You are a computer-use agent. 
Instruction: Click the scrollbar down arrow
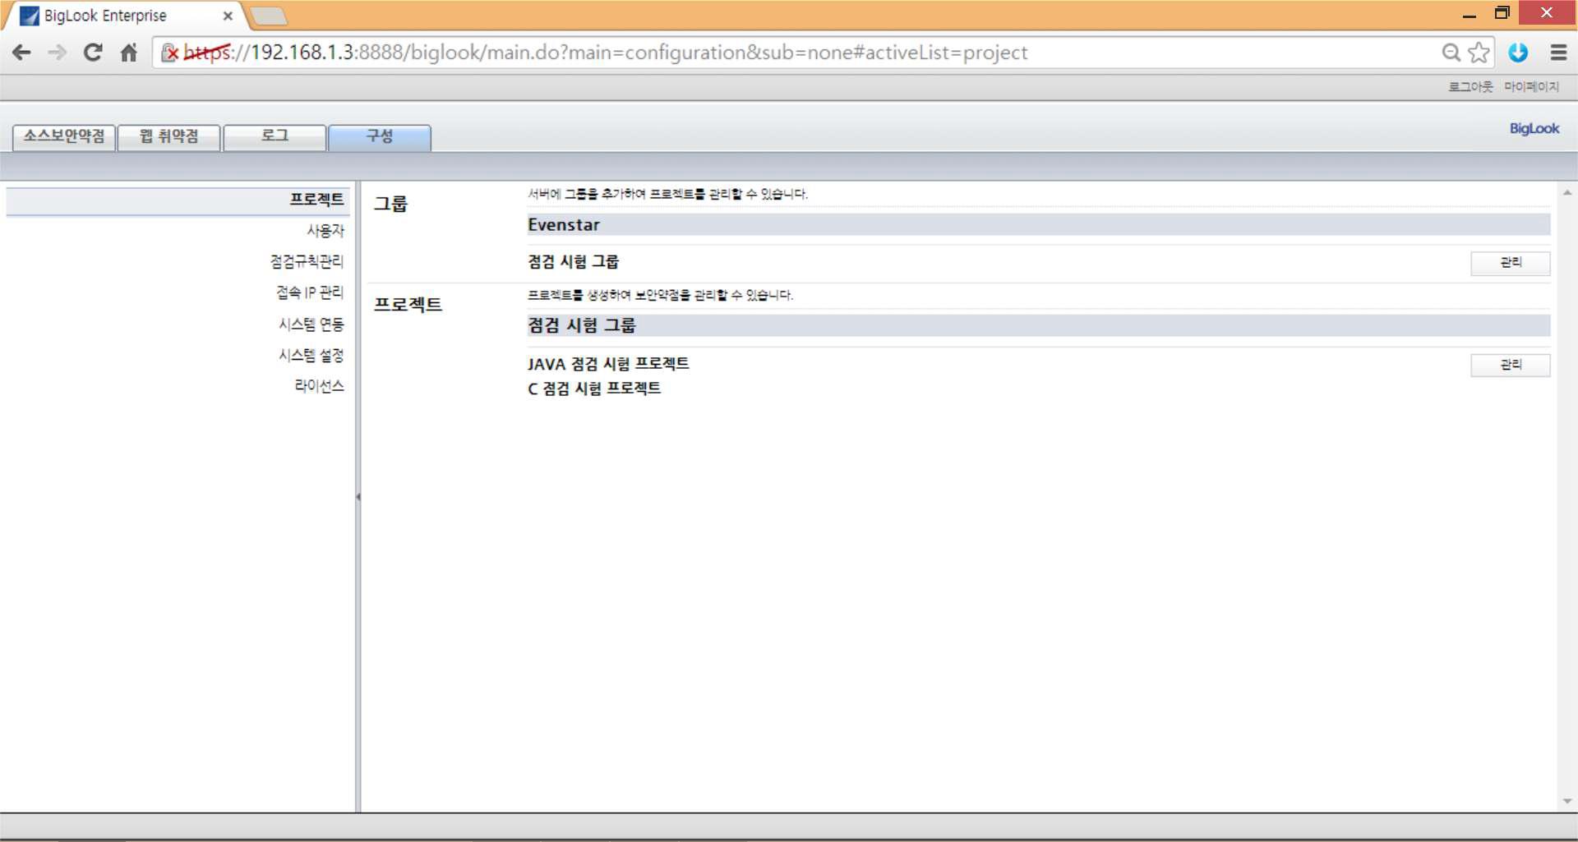click(1567, 801)
